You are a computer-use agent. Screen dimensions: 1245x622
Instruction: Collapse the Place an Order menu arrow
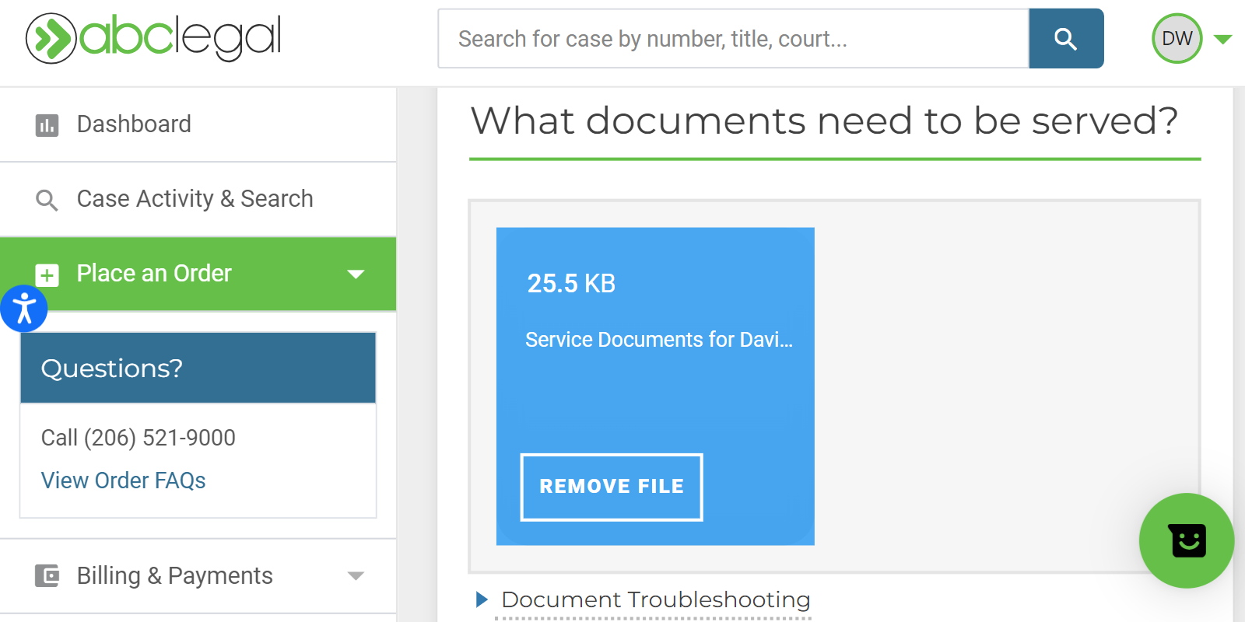[356, 274]
